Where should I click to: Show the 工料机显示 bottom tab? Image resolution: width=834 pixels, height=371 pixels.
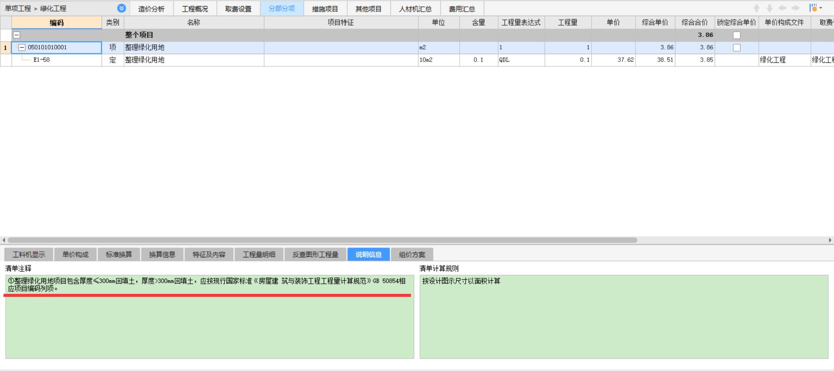[29, 254]
